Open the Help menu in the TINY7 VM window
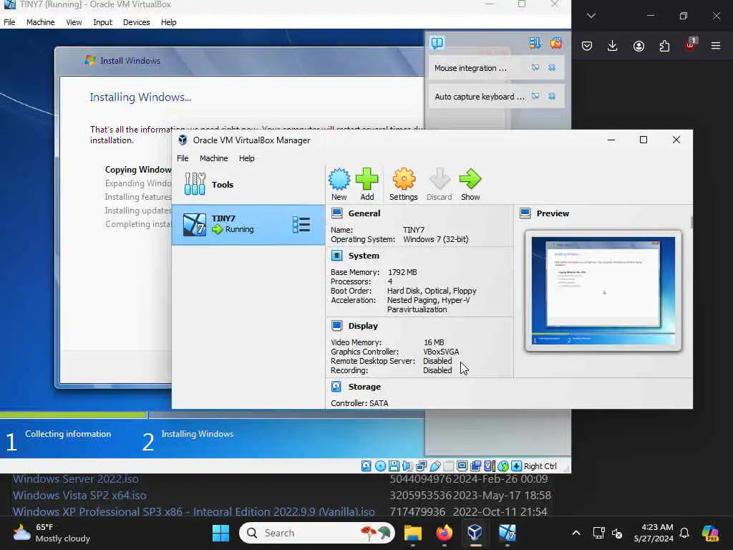733x550 pixels. (169, 22)
